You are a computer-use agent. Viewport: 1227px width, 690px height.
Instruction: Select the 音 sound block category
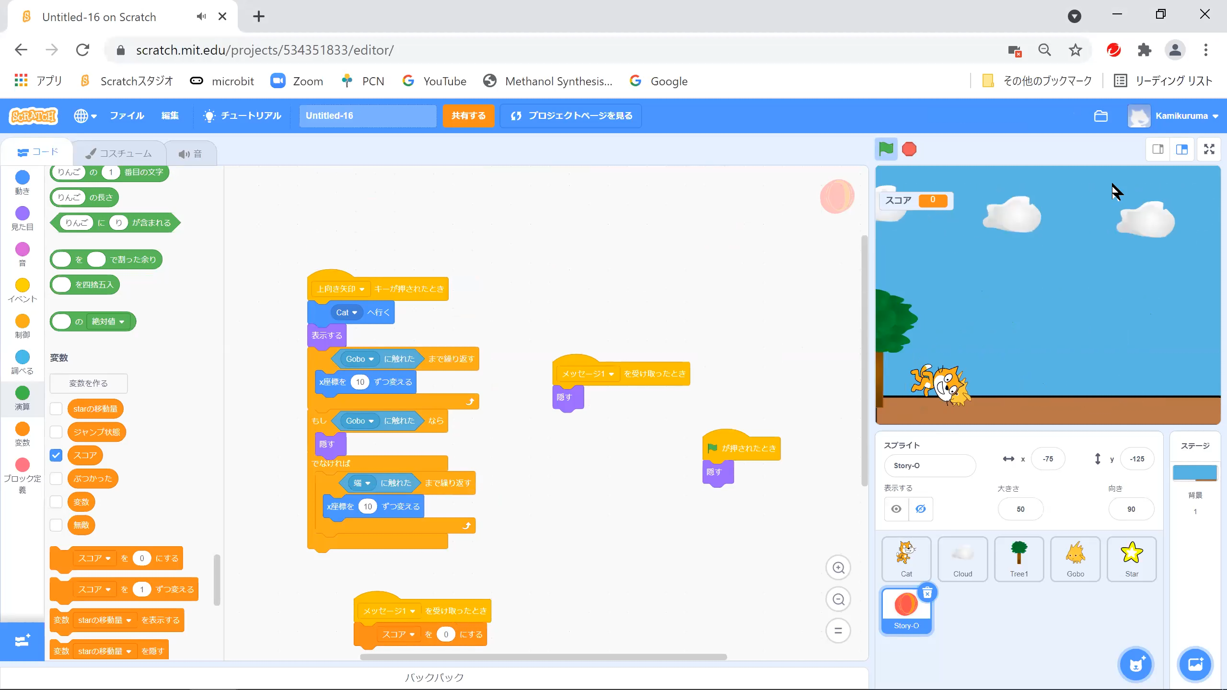coord(22,255)
